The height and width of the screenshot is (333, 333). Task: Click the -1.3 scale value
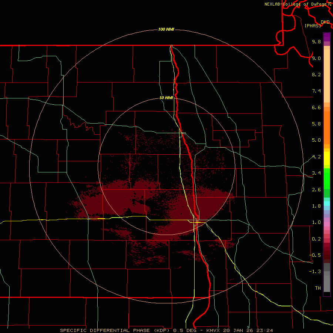[315, 272]
